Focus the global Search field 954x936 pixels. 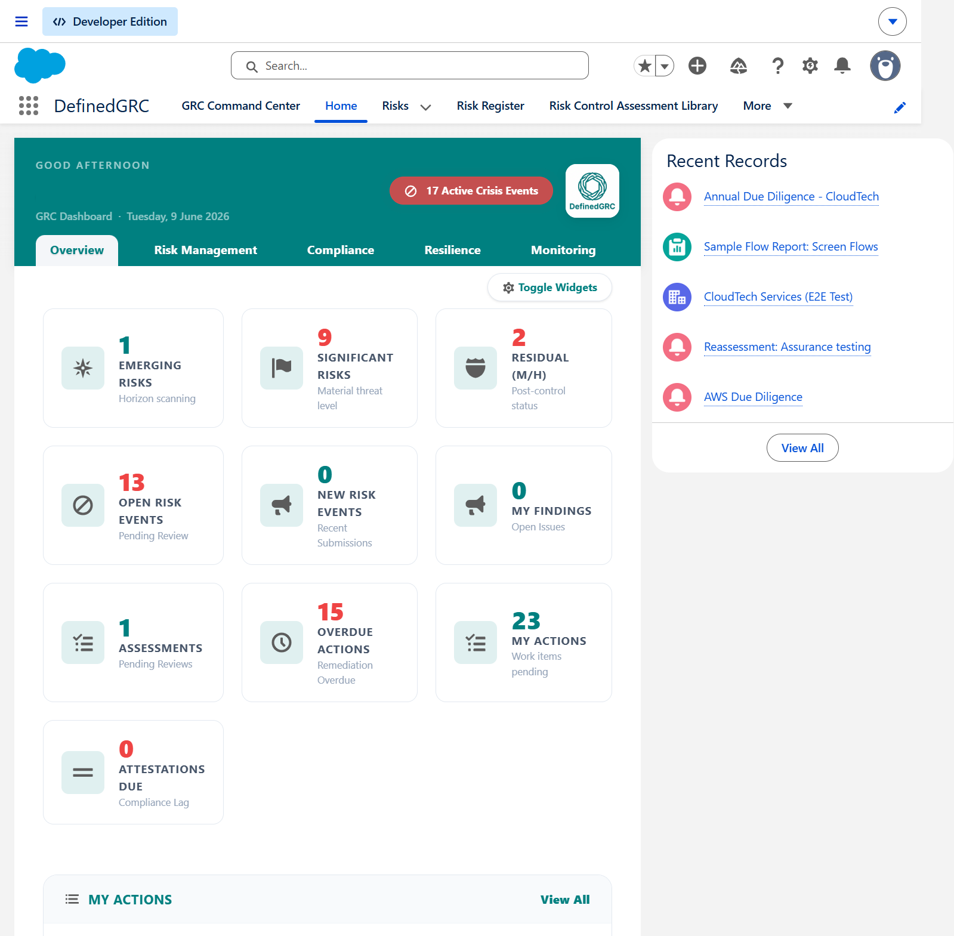(x=410, y=66)
